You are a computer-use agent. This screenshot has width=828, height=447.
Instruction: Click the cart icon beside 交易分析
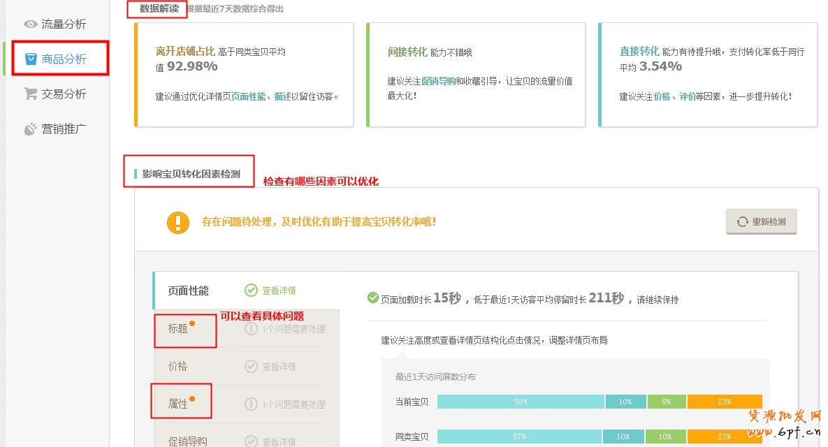click(x=31, y=94)
